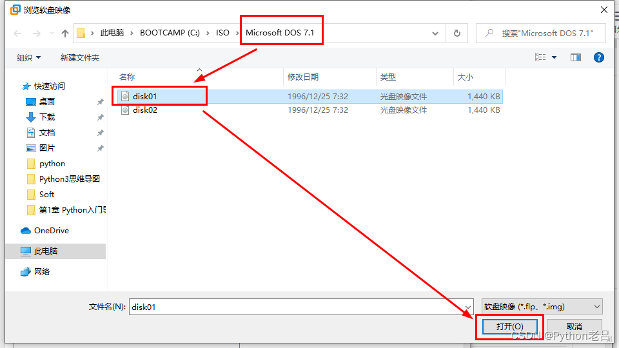Screen dimensions: 619x348
Task: Close the 浏览软盘映像 dialog
Action: pyautogui.click(x=604, y=10)
